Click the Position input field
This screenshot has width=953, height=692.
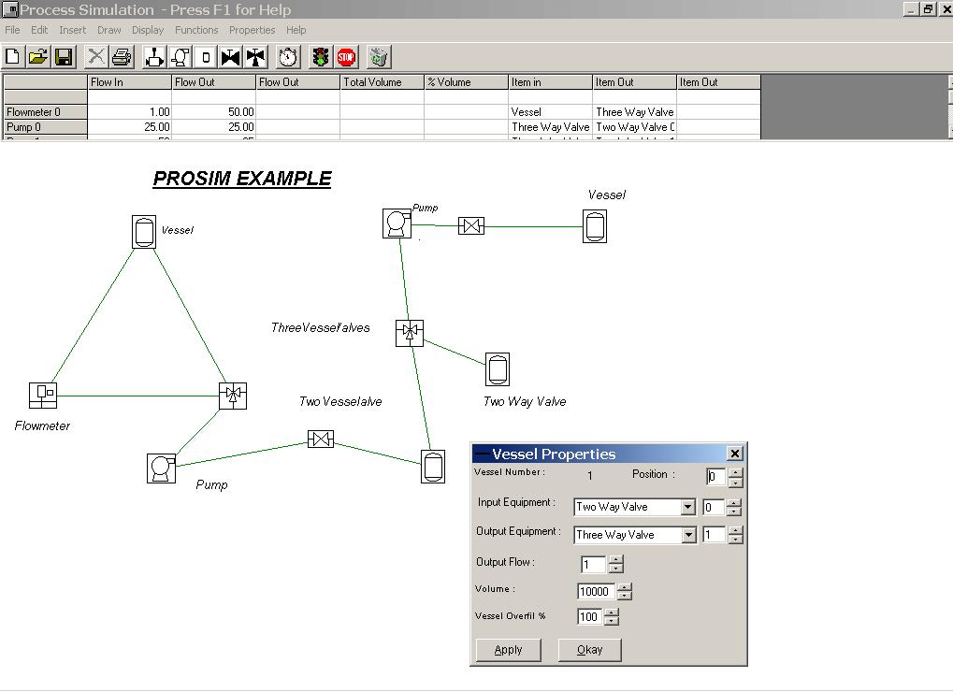tap(715, 477)
